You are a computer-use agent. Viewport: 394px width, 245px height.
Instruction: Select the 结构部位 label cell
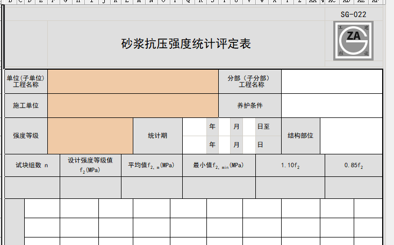300,136
